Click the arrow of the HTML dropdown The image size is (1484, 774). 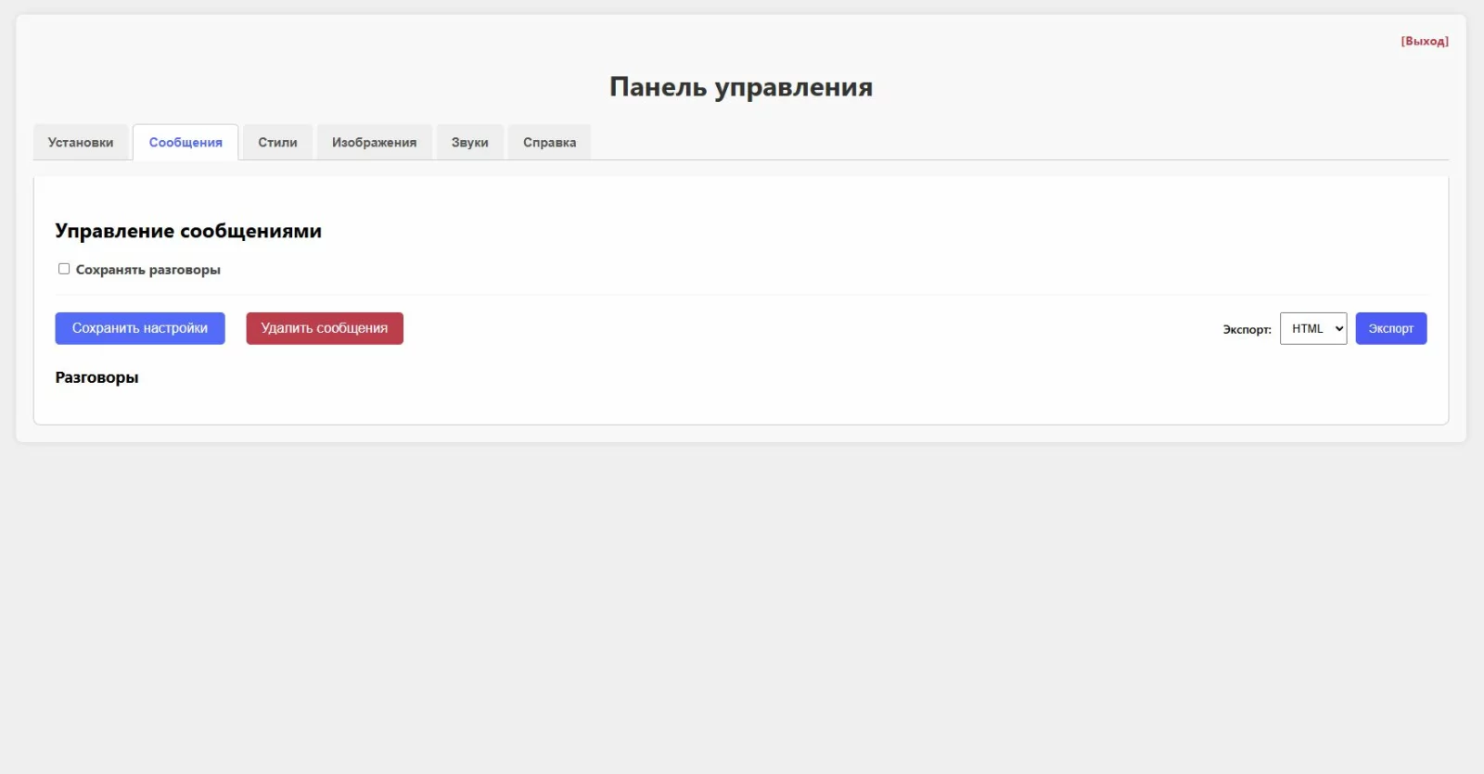1338,328
